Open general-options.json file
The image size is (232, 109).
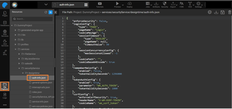point(42,83)
